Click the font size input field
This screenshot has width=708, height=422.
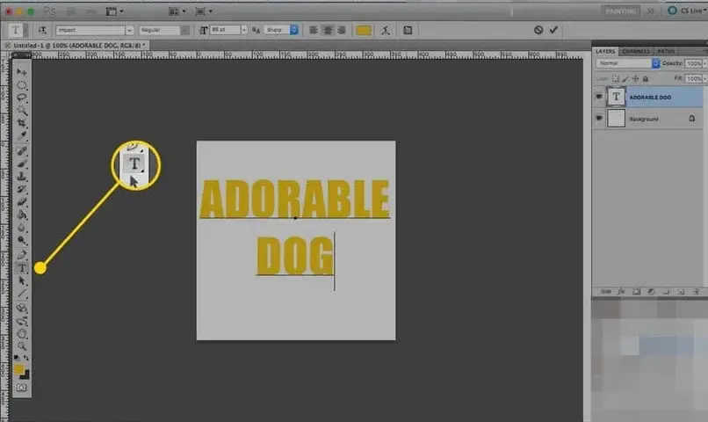[225, 30]
